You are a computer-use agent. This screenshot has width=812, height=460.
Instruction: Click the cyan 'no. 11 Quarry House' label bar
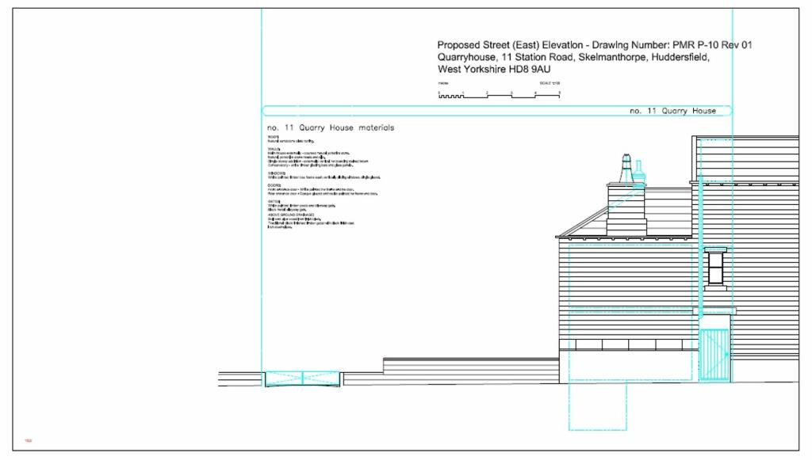(x=497, y=111)
